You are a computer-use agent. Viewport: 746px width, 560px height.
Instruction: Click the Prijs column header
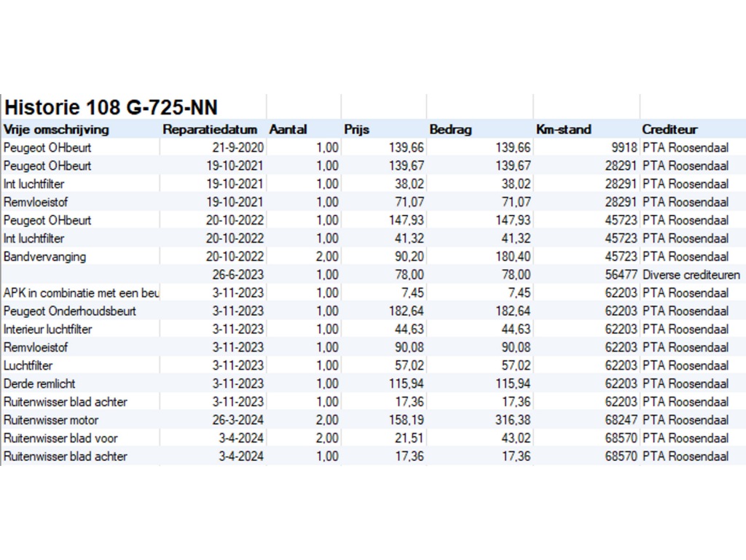[357, 130]
